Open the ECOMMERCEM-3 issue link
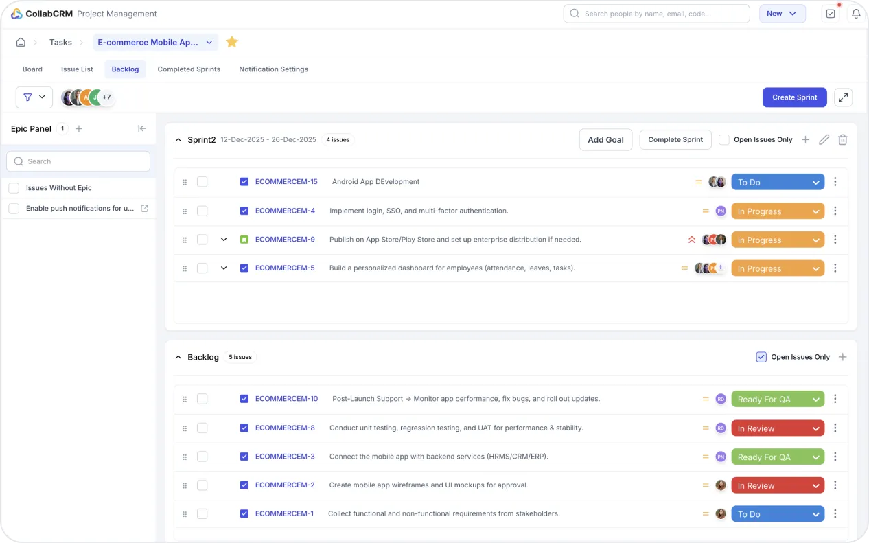Screen dimensions: 869x543 (x=285, y=457)
